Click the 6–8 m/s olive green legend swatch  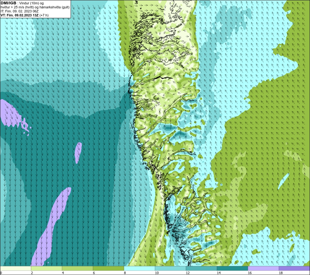(x=108, y=268)
